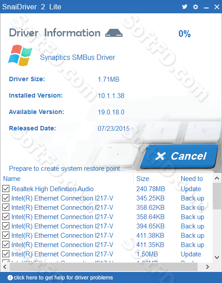This screenshot has width=222, height=283.
Task: Click the driver list scroll up arrow
Action: (217, 178)
